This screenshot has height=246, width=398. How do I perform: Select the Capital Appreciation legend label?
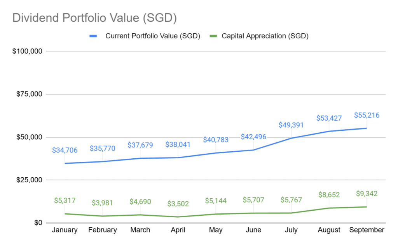tap(265, 36)
